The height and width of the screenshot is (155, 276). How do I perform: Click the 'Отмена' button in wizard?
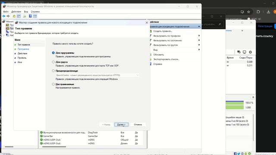tap(138, 124)
